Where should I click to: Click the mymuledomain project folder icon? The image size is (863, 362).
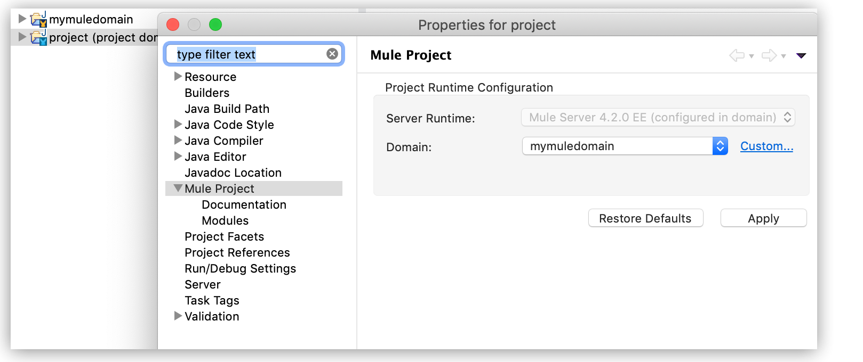click(38, 20)
